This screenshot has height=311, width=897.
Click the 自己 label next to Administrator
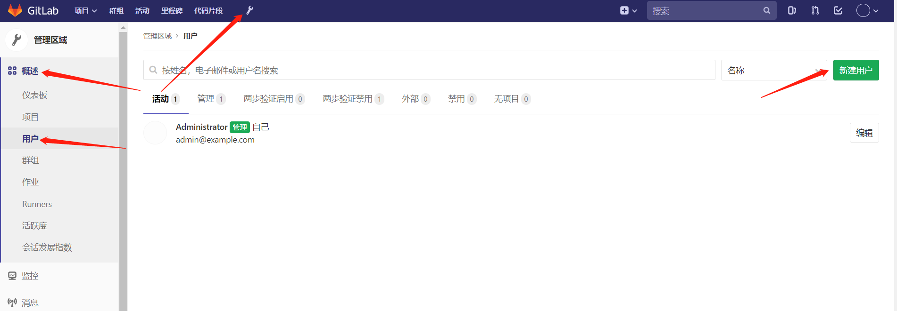[261, 127]
